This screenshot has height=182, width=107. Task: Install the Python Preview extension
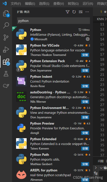[85, 133]
